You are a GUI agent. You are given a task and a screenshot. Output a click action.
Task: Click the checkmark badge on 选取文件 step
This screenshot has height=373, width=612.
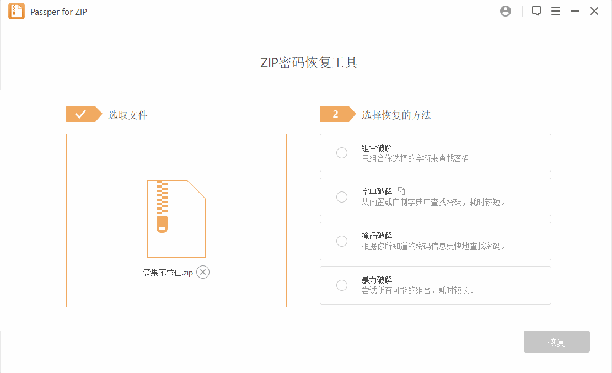[84, 114]
